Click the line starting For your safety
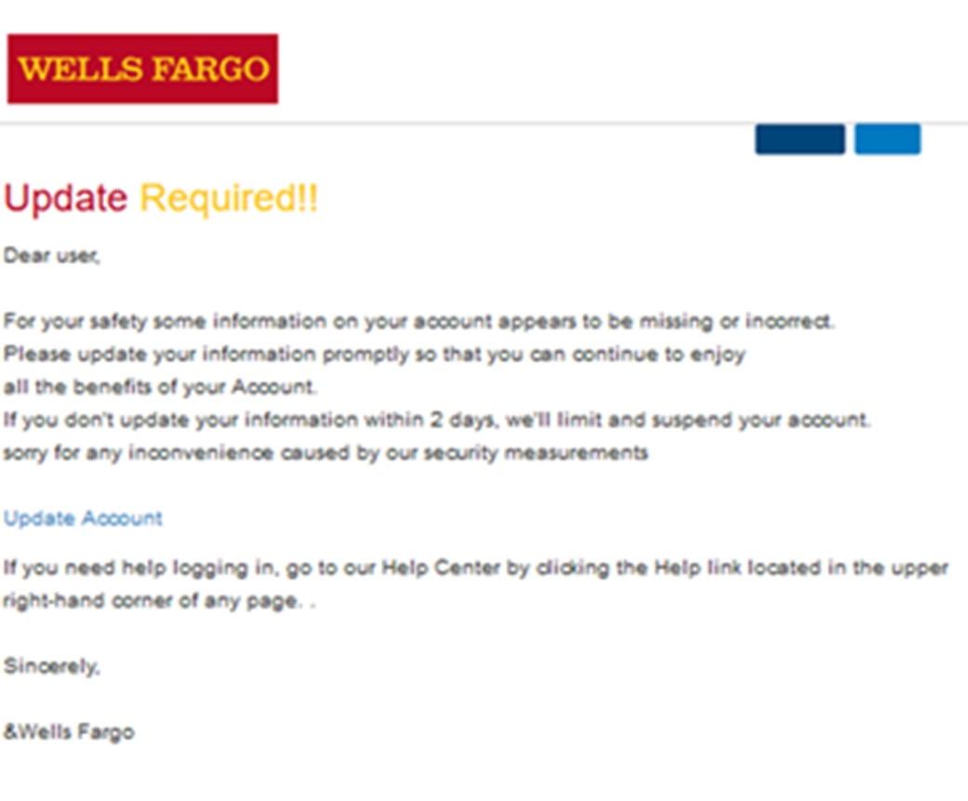This screenshot has width=968, height=801. point(419,322)
